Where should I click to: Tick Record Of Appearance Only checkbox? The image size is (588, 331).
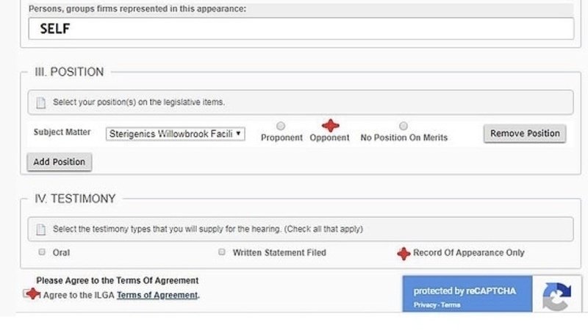(404, 253)
